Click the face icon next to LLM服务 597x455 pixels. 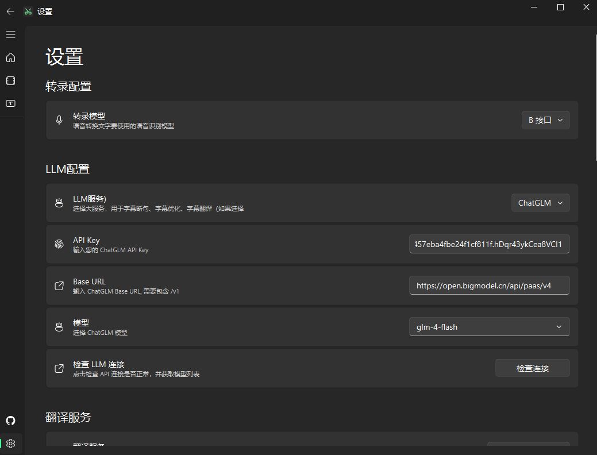point(59,203)
